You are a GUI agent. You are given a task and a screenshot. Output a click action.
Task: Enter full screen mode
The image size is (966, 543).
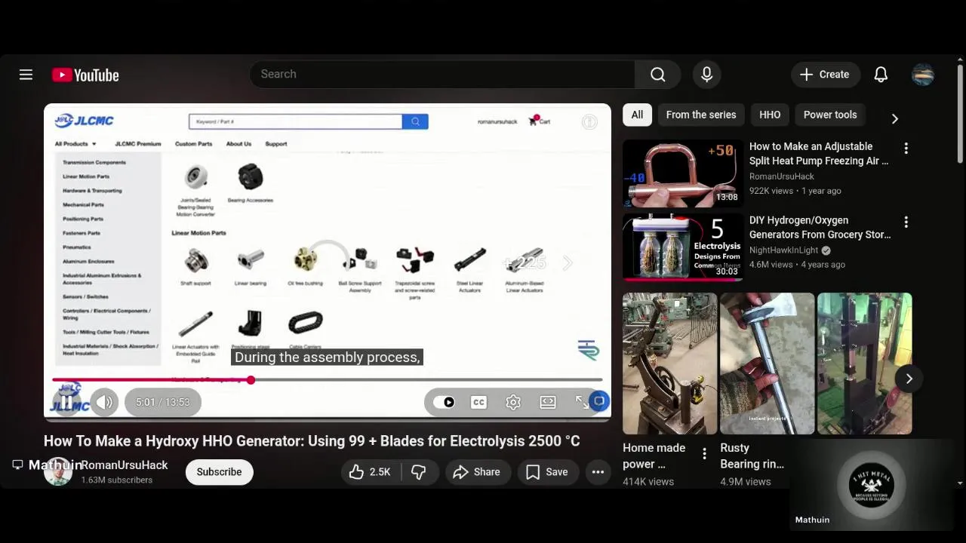pyautogui.click(x=582, y=402)
